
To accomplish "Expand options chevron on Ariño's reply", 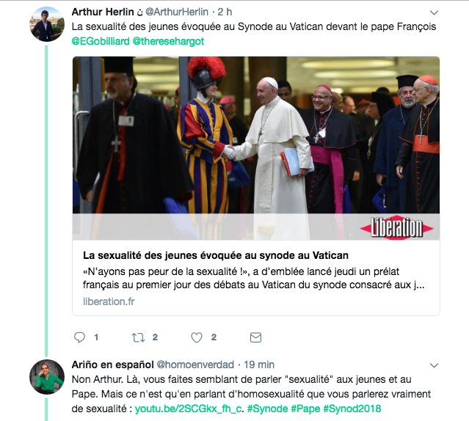I will pos(434,365).
